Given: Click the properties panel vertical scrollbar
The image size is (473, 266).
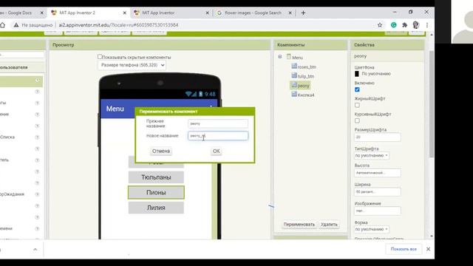Looking at the screenshot, I should tap(432, 104).
